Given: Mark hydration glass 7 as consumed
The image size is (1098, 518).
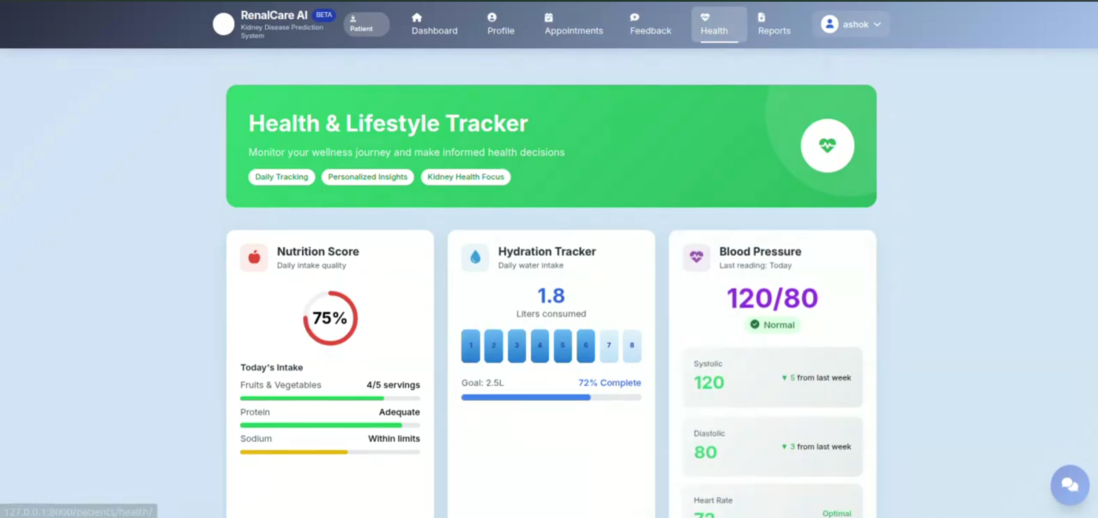Looking at the screenshot, I should coord(609,345).
